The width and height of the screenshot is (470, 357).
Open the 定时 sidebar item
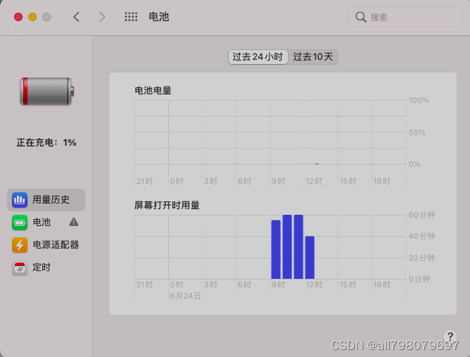tap(46, 268)
